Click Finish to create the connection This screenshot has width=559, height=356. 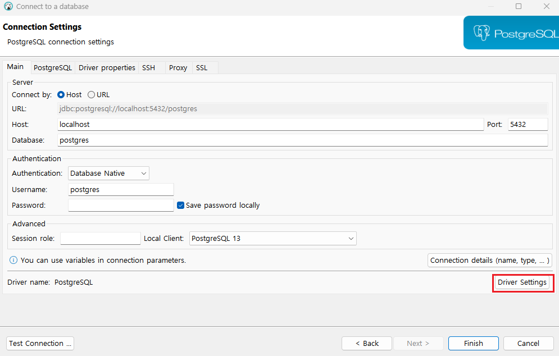click(474, 344)
